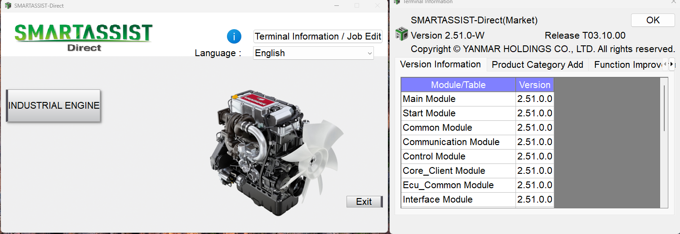The image size is (680, 234).
Task: Click the Terminal Information window title icon
Action: [x=397, y=2]
